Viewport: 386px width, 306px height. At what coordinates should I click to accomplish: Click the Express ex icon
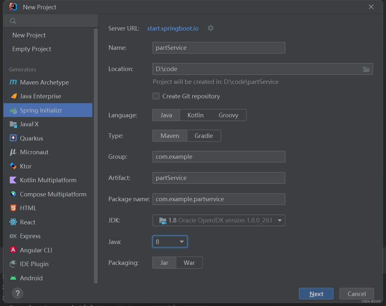(13, 236)
